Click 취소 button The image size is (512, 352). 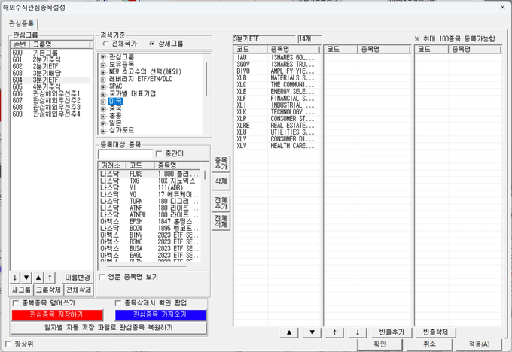coord(429,344)
